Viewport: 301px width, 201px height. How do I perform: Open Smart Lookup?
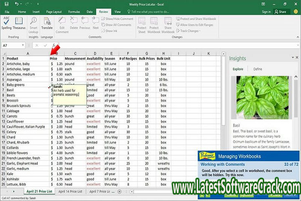click(x=33, y=25)
